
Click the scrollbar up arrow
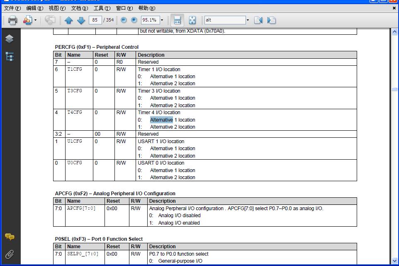click(395, 32)
